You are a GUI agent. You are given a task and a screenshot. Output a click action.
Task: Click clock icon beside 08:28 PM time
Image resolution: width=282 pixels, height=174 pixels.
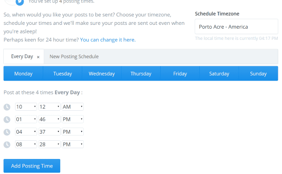click(7, 144)
